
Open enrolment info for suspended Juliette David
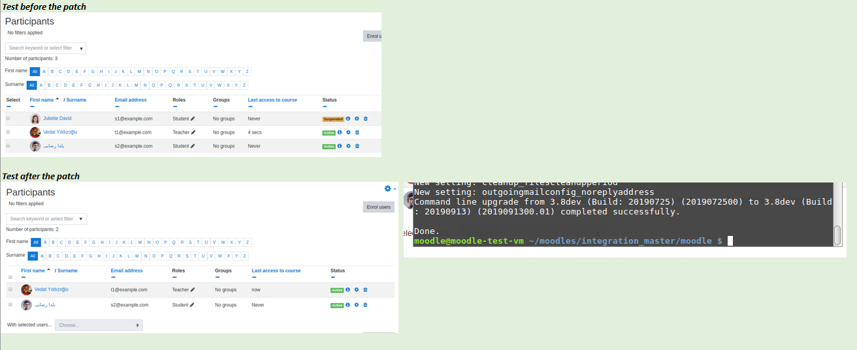click(348, 119)
